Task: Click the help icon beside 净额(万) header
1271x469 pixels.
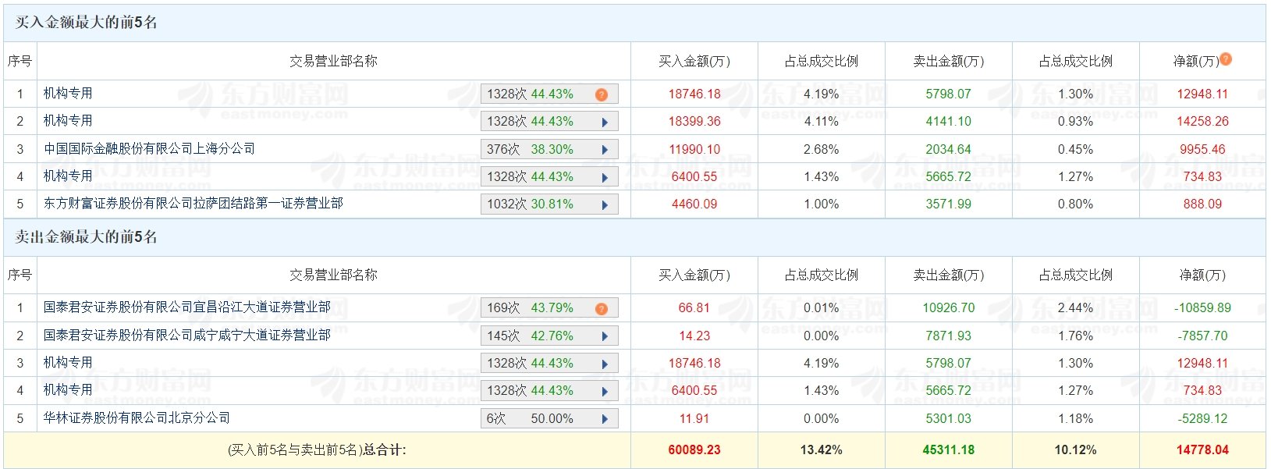Action: click(x=1226, y=59)
